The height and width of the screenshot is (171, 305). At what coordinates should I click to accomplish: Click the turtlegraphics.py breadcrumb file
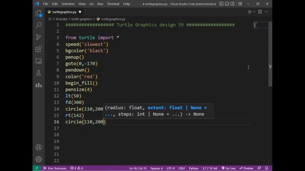[113, 19]
